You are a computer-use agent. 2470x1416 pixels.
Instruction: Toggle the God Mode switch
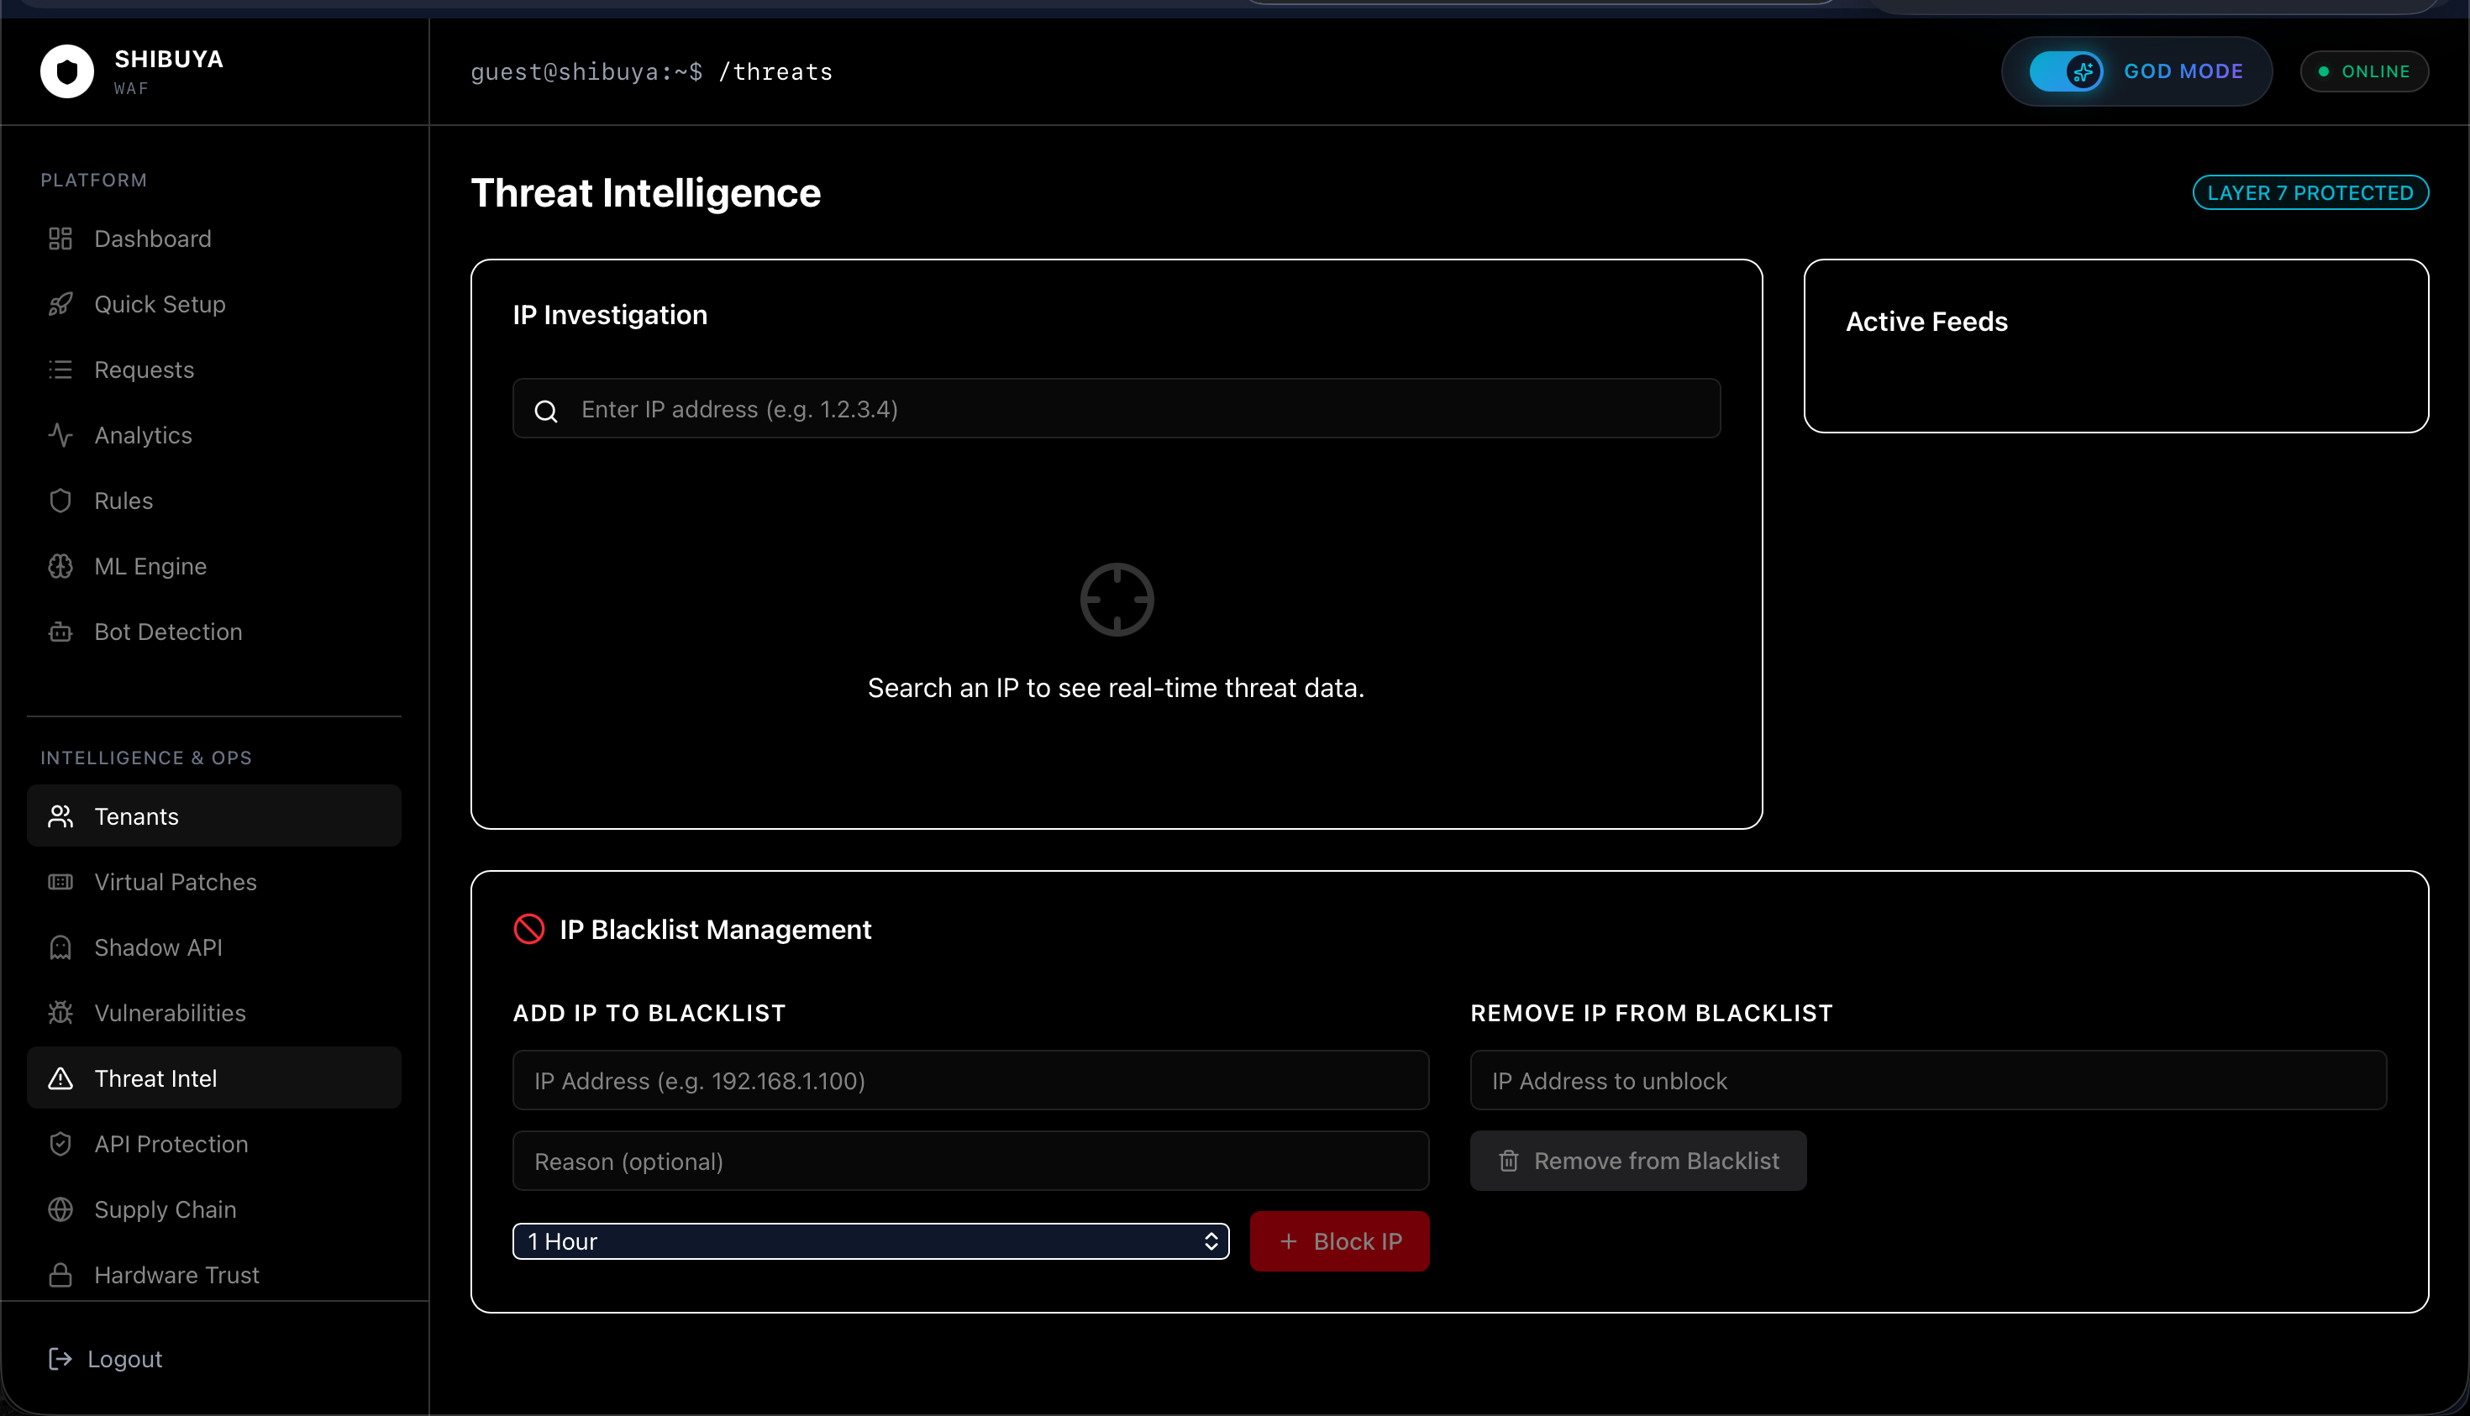[x=2065, y=71]
